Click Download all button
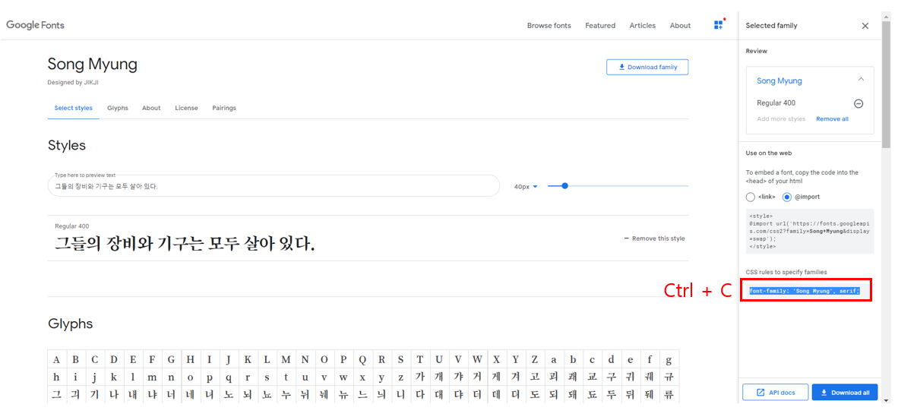This screenshot has height=420, width=898. (x=844, y=393)
